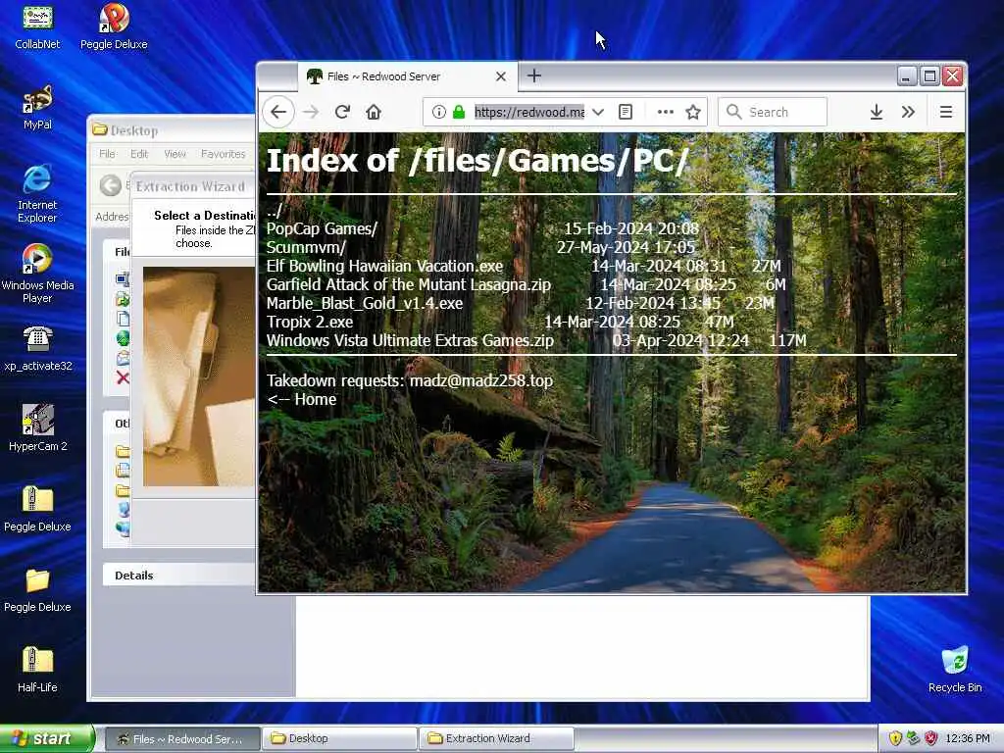Open xp_activate32 telephone icon
Image resolution: width=1004 pixels, height=753 pixels.
pyautogui.click(x=37, y=348)
